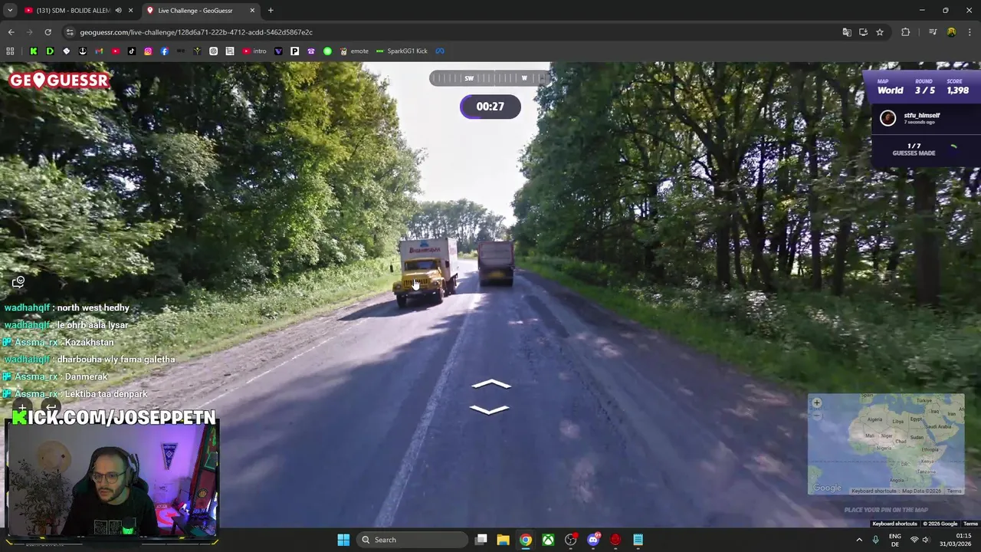Click the compass bar

tap(490, 78)
